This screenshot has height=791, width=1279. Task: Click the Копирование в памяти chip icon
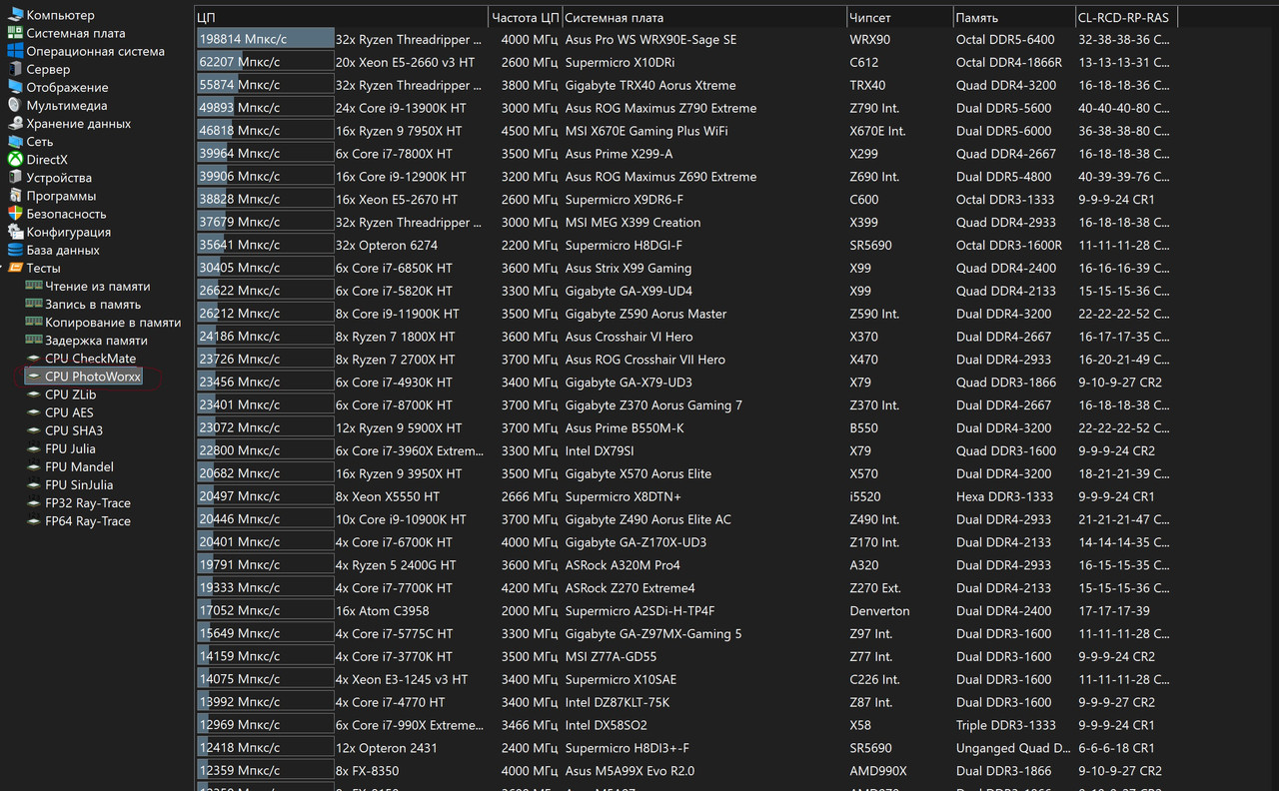(34, 322)
